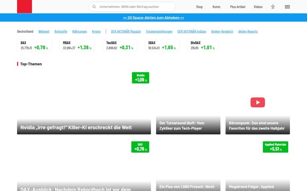Focus the Unternehmen, WKN search field

(132, 7)
